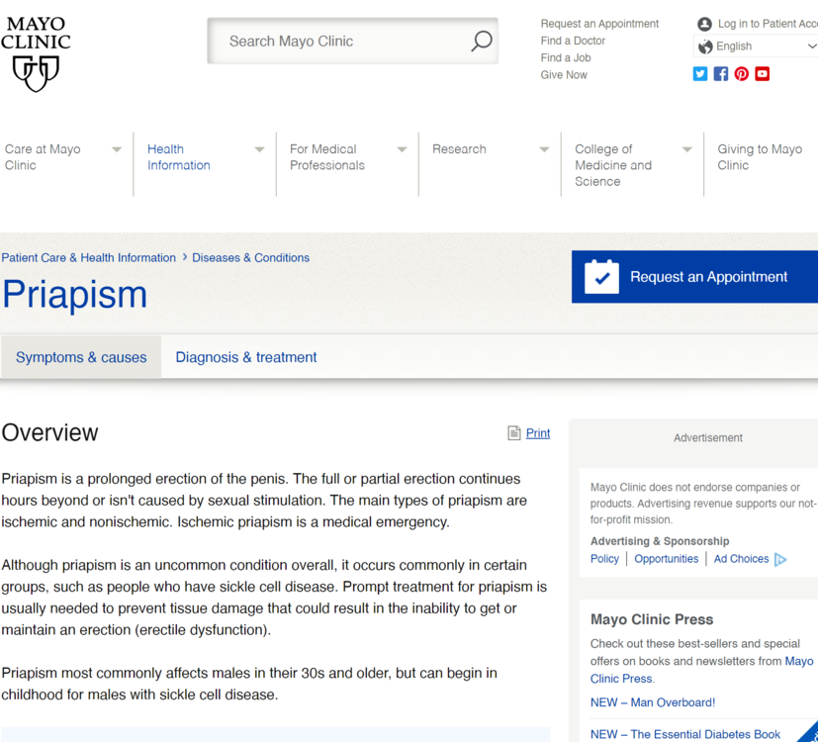
Task: Open Mayo Clinic's Twitter page icon
Action: point(700,74)
